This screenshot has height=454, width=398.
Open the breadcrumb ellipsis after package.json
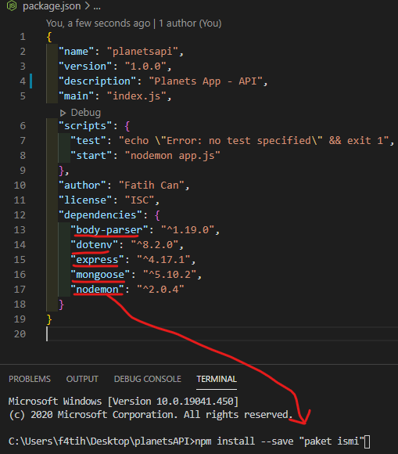[97, 7]
